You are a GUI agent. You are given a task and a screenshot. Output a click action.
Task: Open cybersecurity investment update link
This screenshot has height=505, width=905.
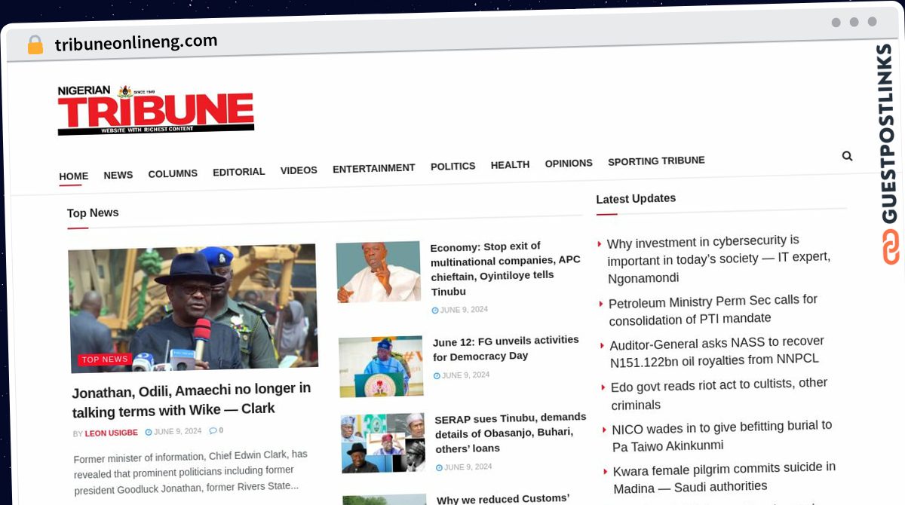pyautogui.click(x=719, y=259)
